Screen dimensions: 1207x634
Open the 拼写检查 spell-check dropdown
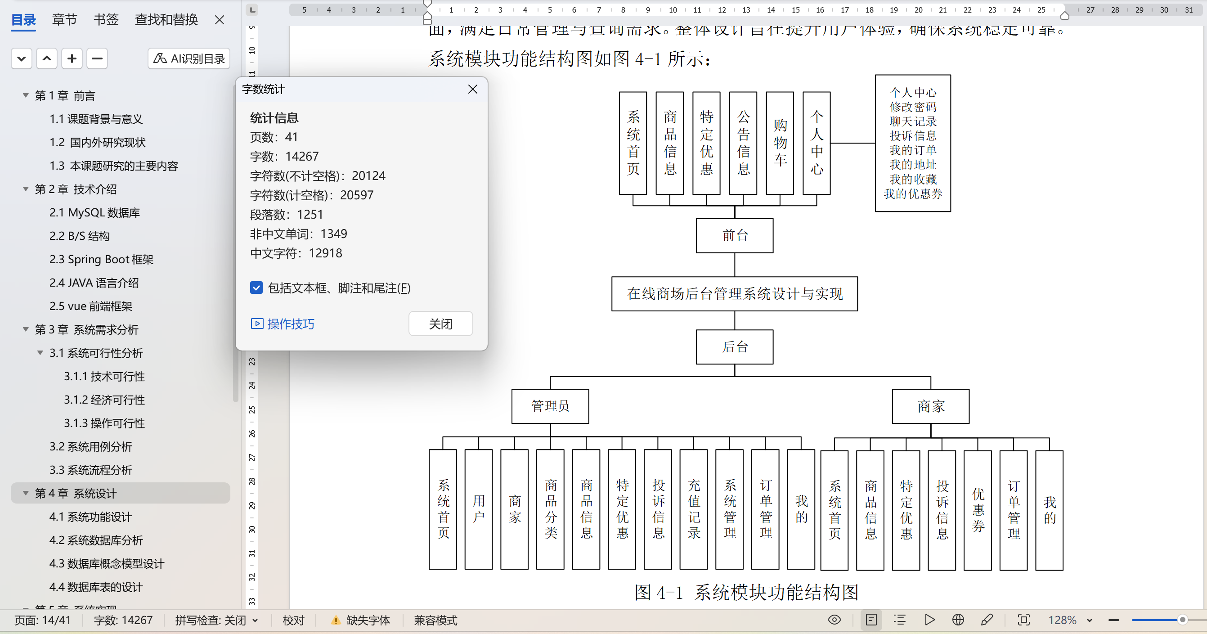(256, 621)
